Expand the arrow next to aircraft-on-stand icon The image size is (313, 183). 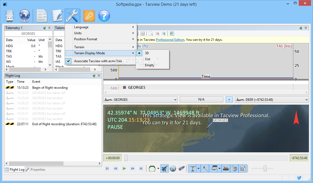pyautogui.click(x=198, y=168)
